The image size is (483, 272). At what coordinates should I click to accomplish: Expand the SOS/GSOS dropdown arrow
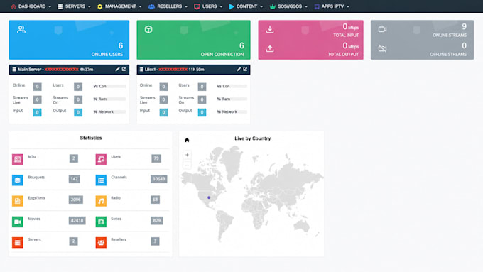[x=306, y=6]
